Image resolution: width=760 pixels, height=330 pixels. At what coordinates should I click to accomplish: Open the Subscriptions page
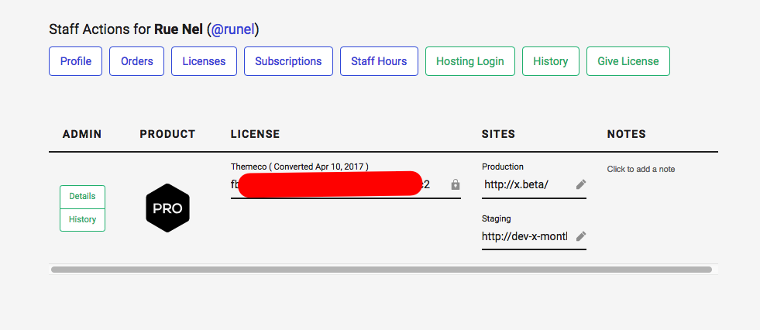(x=288, y=61)
